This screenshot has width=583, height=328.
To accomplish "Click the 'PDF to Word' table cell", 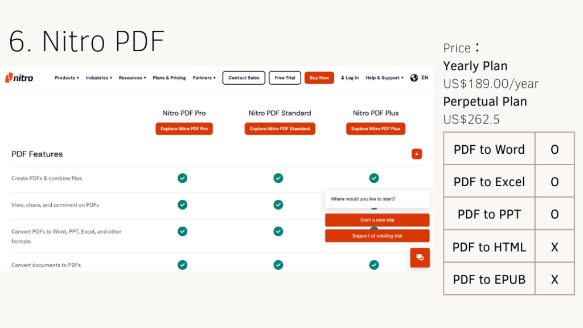I will coord(489,149).
